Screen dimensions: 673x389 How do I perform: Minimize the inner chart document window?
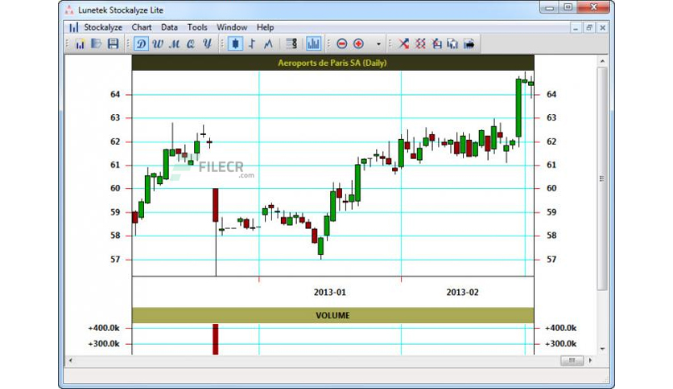(x=576, y=28)
